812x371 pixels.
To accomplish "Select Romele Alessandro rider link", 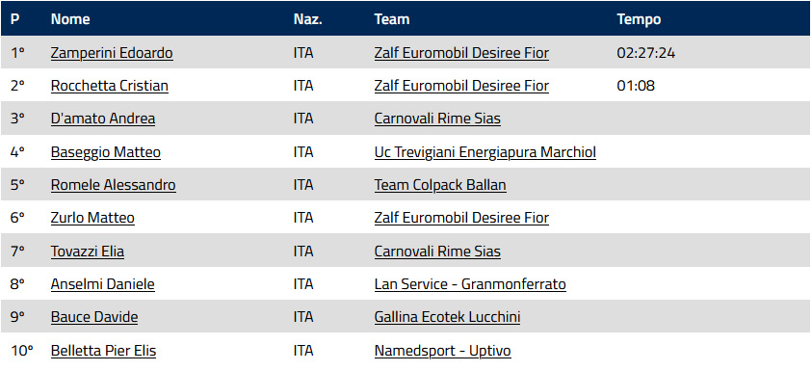I will pos(114,185).
